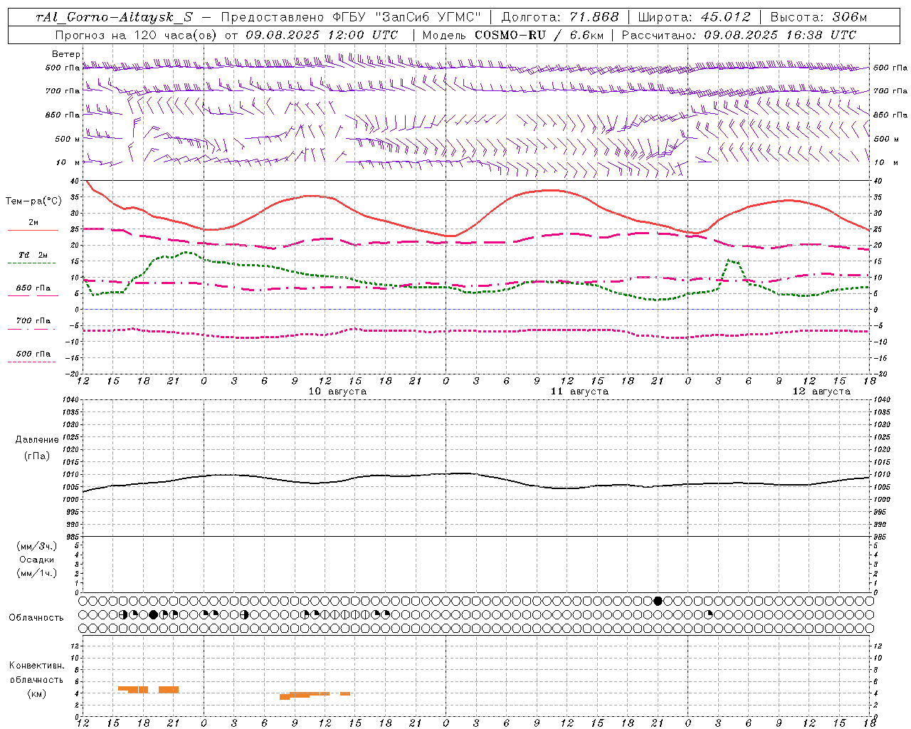Click the filled black circle in the top cloud row
The image size is (911, 729).
click(x=658, y=601)
